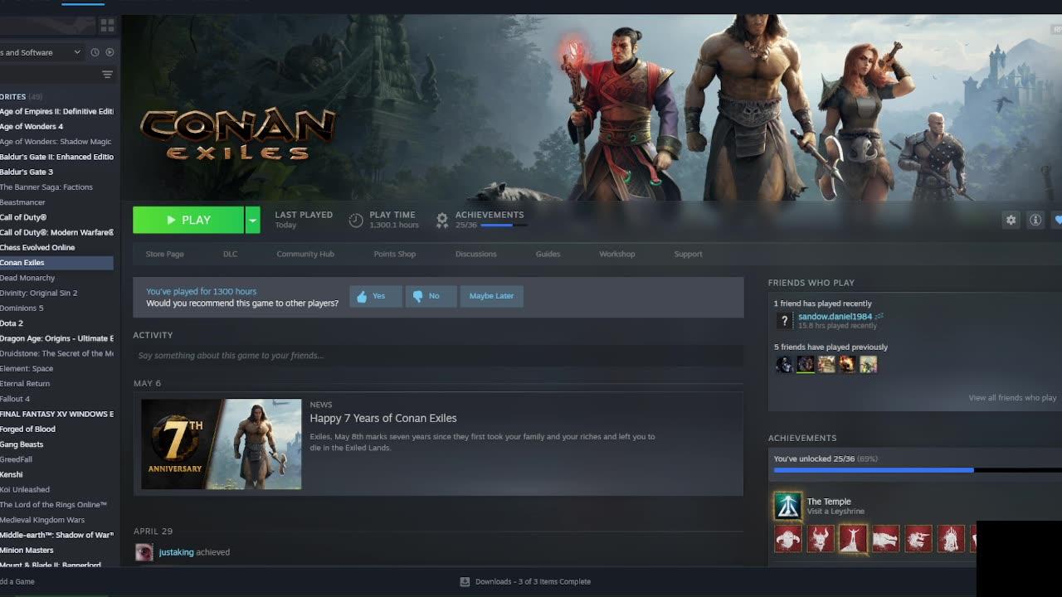Select Divinity: Original Sin 2 in library

point(39,294)
